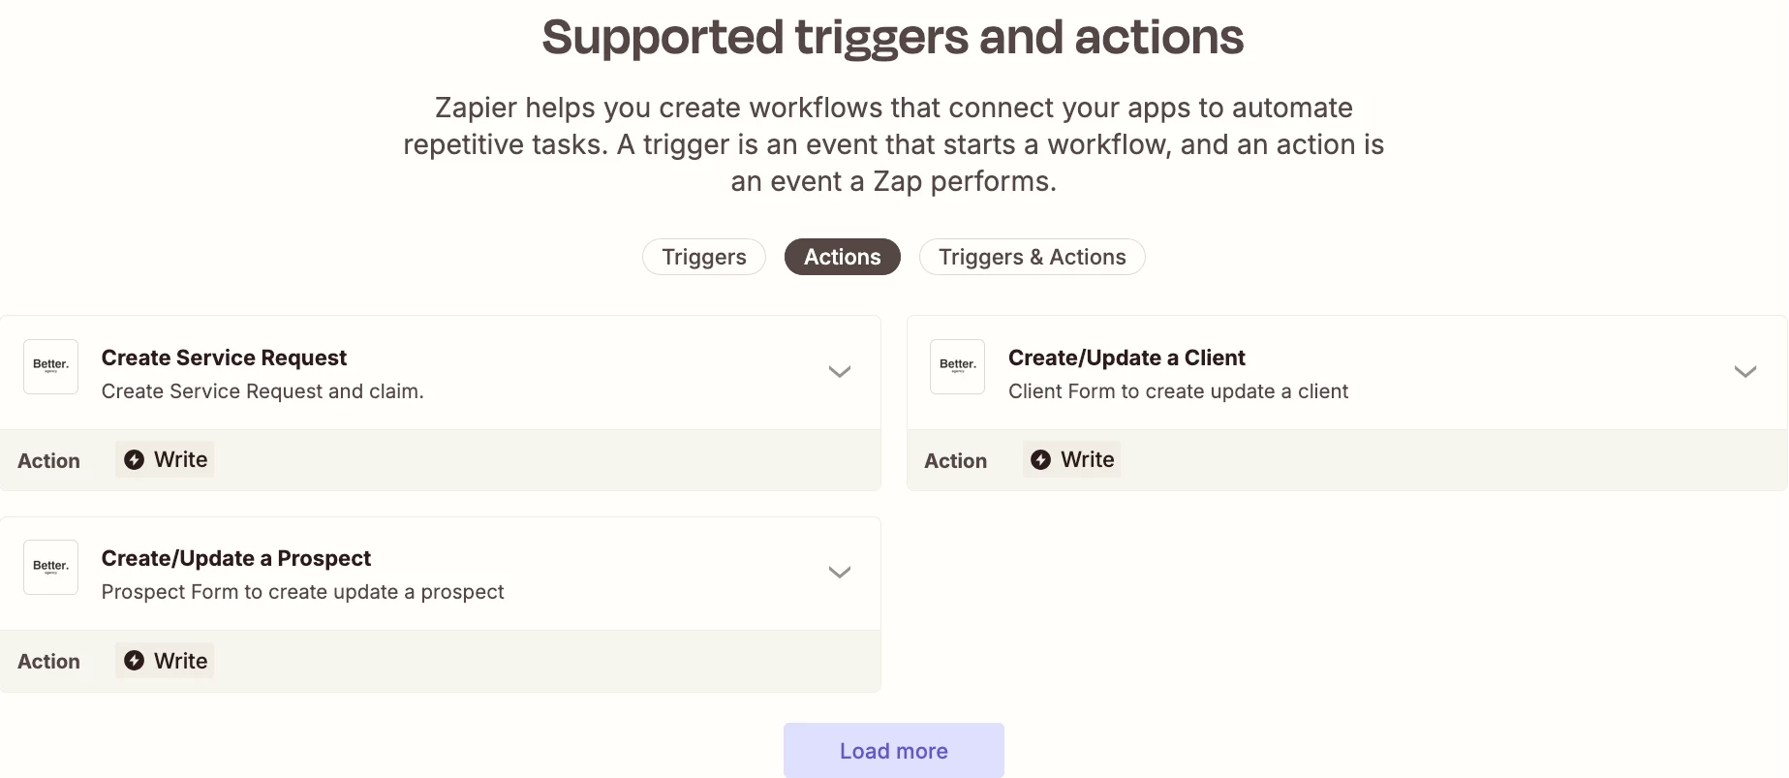
Task: Click Better logo on Create Service Request card
Action: [50, 366]
